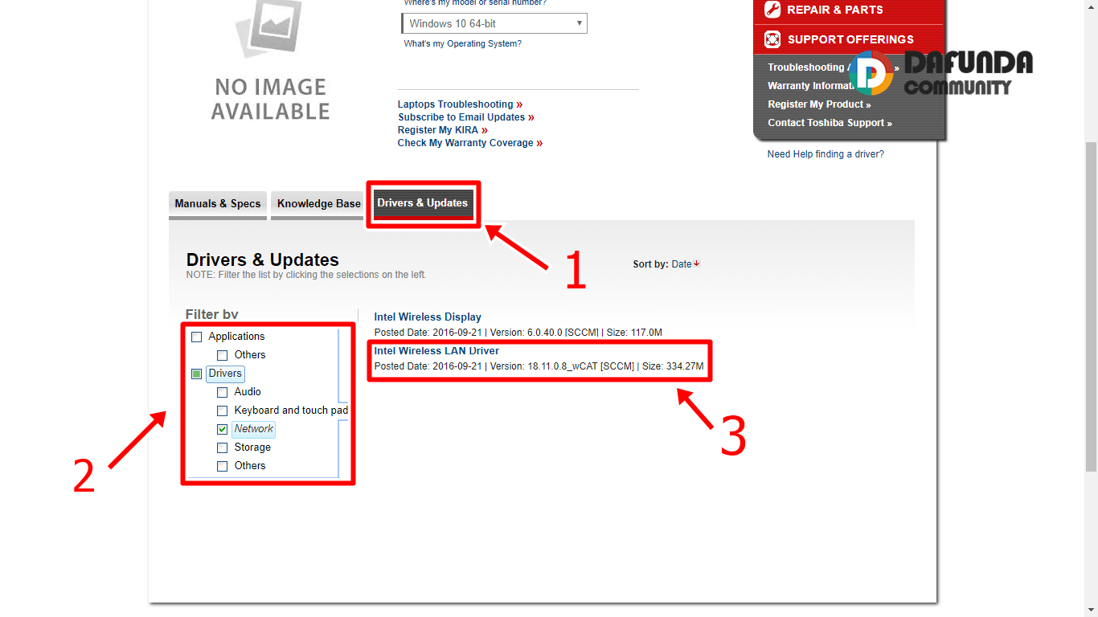This screenshot has height=617, width=1098.
Task: Switch to the Manuals & Specs tab
Action: point(218,204)
